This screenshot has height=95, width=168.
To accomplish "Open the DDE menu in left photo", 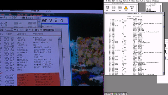I will (x=48, y=11).
